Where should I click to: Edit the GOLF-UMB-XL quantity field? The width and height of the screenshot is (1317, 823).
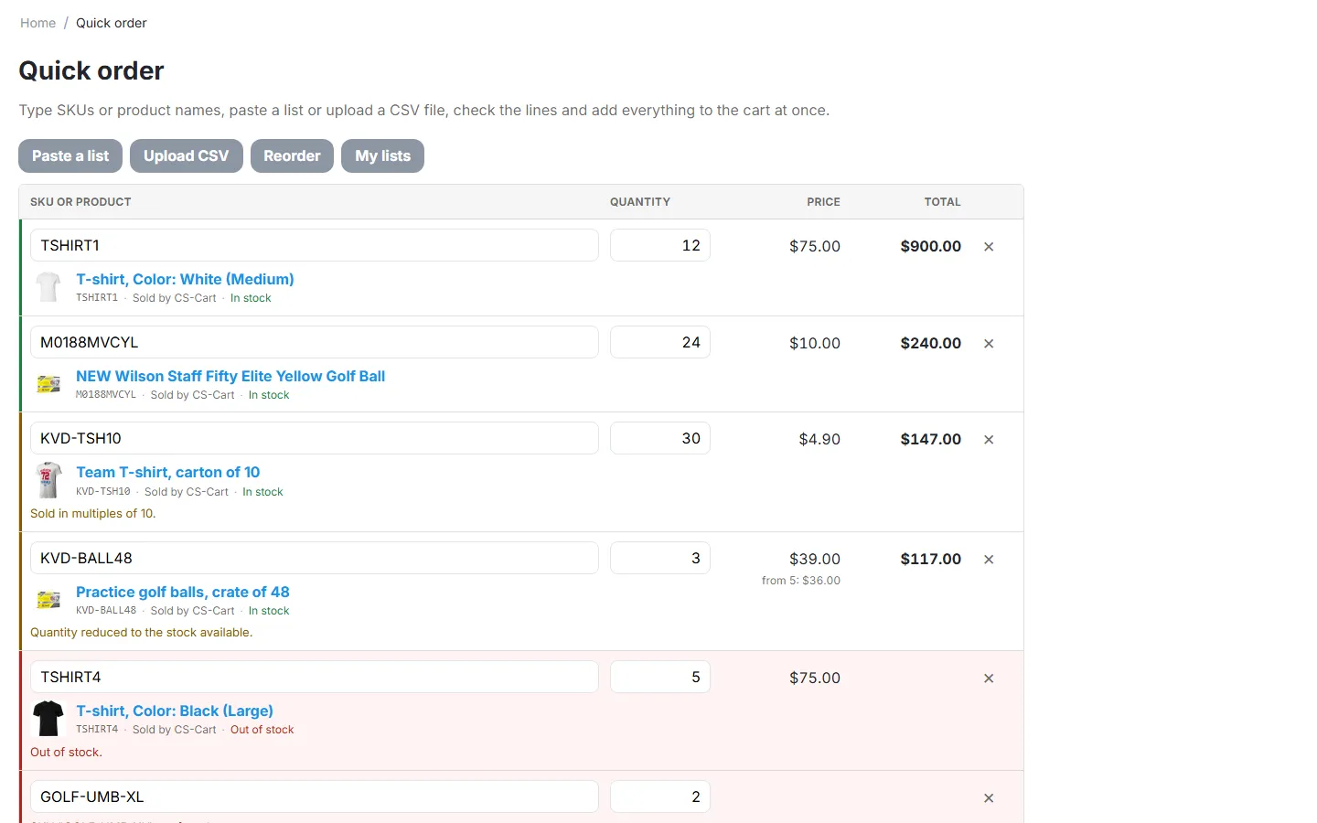click(660, 796)
